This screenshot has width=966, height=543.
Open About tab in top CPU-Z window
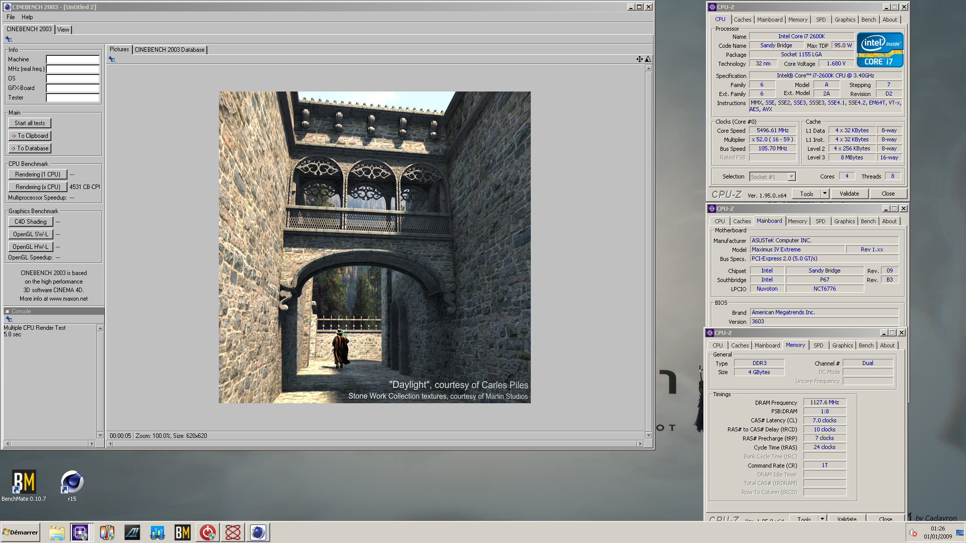click(890, 20)
